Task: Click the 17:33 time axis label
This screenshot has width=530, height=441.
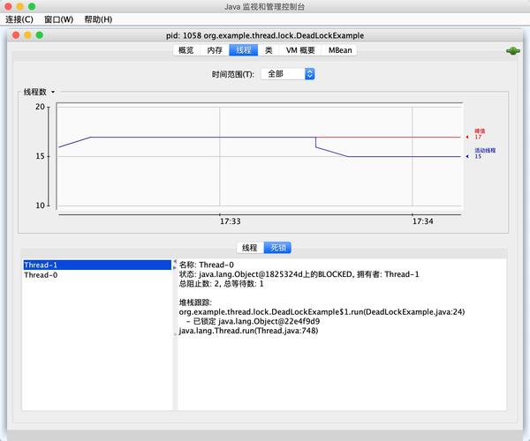Action: 231,221
